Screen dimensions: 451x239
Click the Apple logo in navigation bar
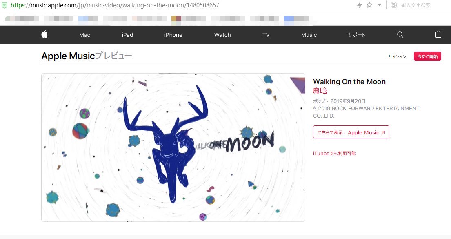(44, 35)
